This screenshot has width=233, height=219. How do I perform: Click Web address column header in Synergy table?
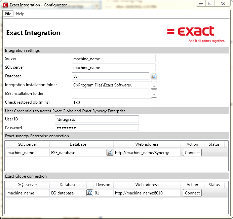[x=147, y=144]
